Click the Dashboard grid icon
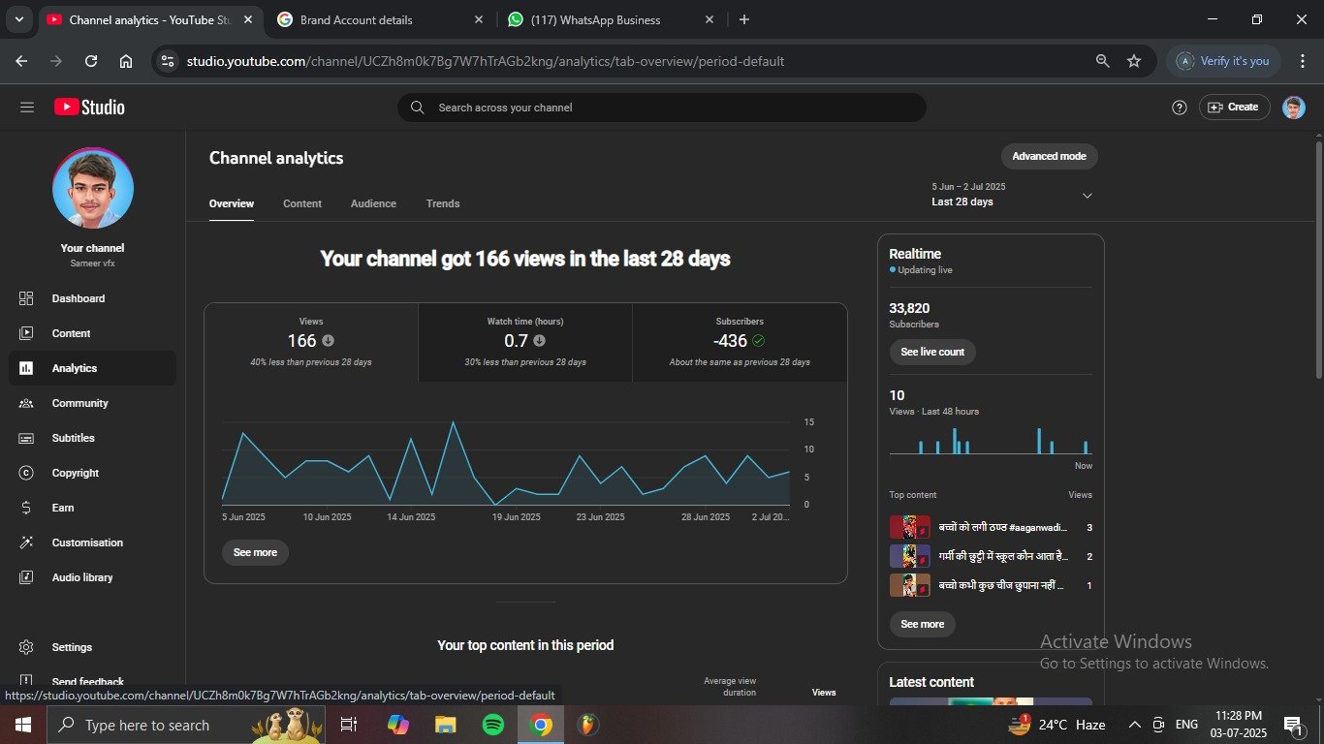Image resolution: width=1324 pixels, height=744 pixels. tap(26, 298)
